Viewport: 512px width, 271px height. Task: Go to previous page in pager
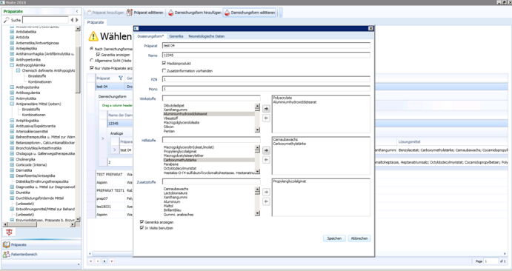click(x=98, y=261)
